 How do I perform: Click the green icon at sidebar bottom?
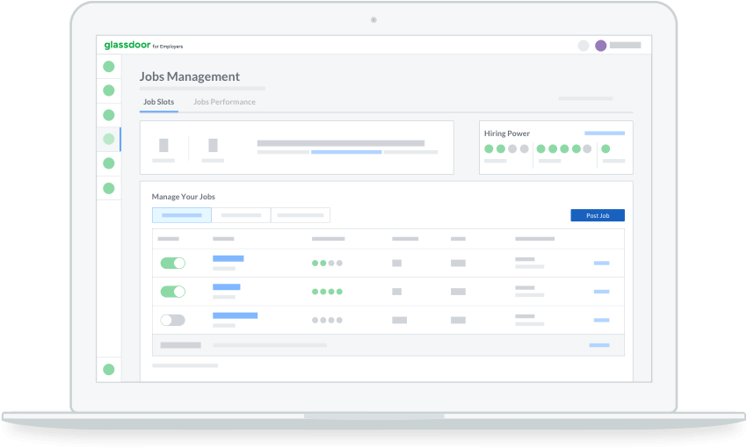click(x=109, y=370)
